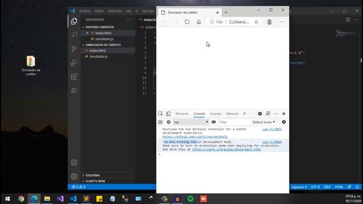The width and height of the screenshot is (363, 204).
Task: Open simulador.js in the project folder tree
Action: point(98,57)
